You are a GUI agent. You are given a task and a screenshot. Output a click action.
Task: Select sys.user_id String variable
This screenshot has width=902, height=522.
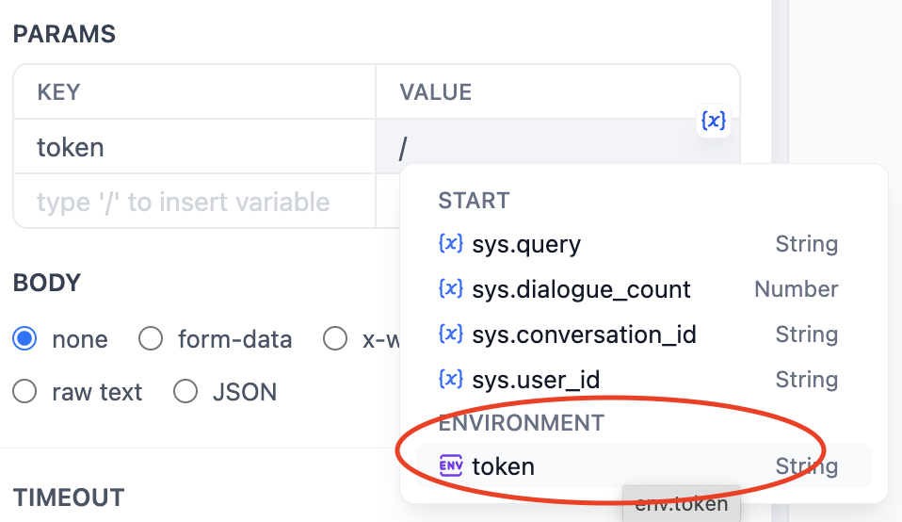point(536,380)
